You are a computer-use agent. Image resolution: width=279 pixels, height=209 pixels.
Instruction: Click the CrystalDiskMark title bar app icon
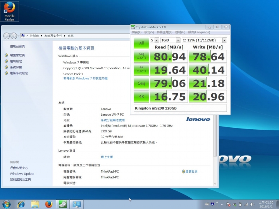(133, 27)
